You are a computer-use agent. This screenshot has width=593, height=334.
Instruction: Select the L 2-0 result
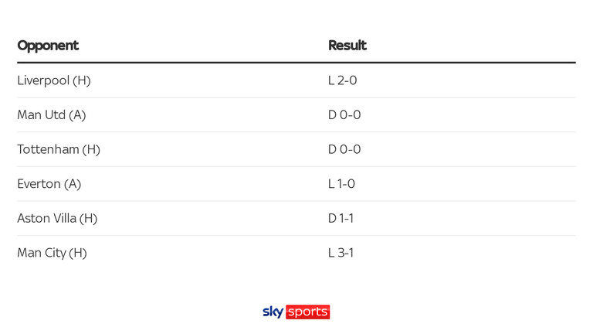pyautogui.click(x=342, y=80)
